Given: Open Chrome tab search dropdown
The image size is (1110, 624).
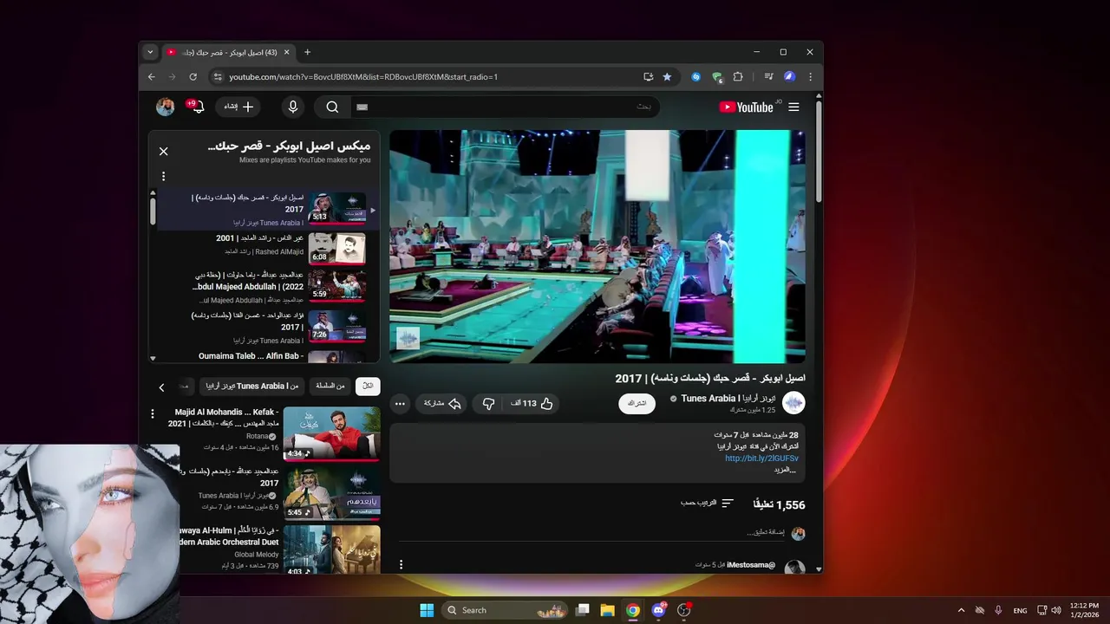Looking at the screenshot, I should click(150, 52).
